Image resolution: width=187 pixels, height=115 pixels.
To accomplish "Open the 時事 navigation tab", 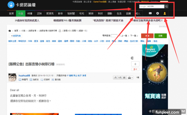I will (x=30, y=13).
